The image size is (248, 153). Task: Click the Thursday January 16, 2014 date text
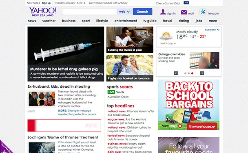(70, 3)
